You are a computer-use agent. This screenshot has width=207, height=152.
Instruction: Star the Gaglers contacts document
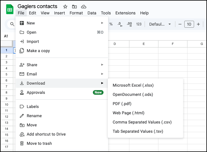pyautogui.click(x=65, y=6)
